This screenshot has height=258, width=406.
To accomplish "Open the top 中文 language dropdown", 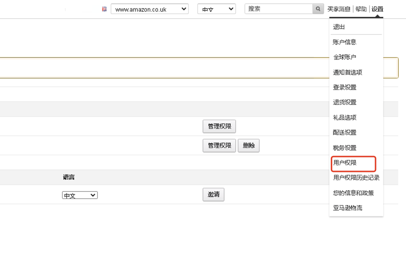I will coord(216,9).
